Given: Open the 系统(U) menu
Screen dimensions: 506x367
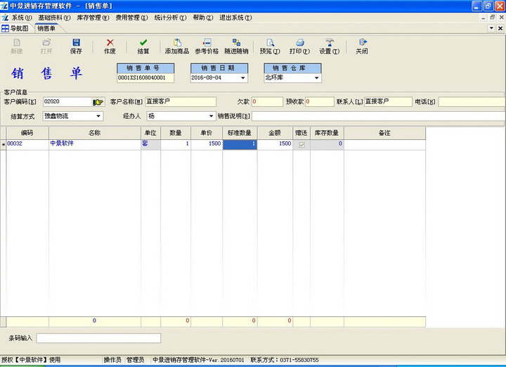Looking at the screenshot, I should [x=22, y=18].
